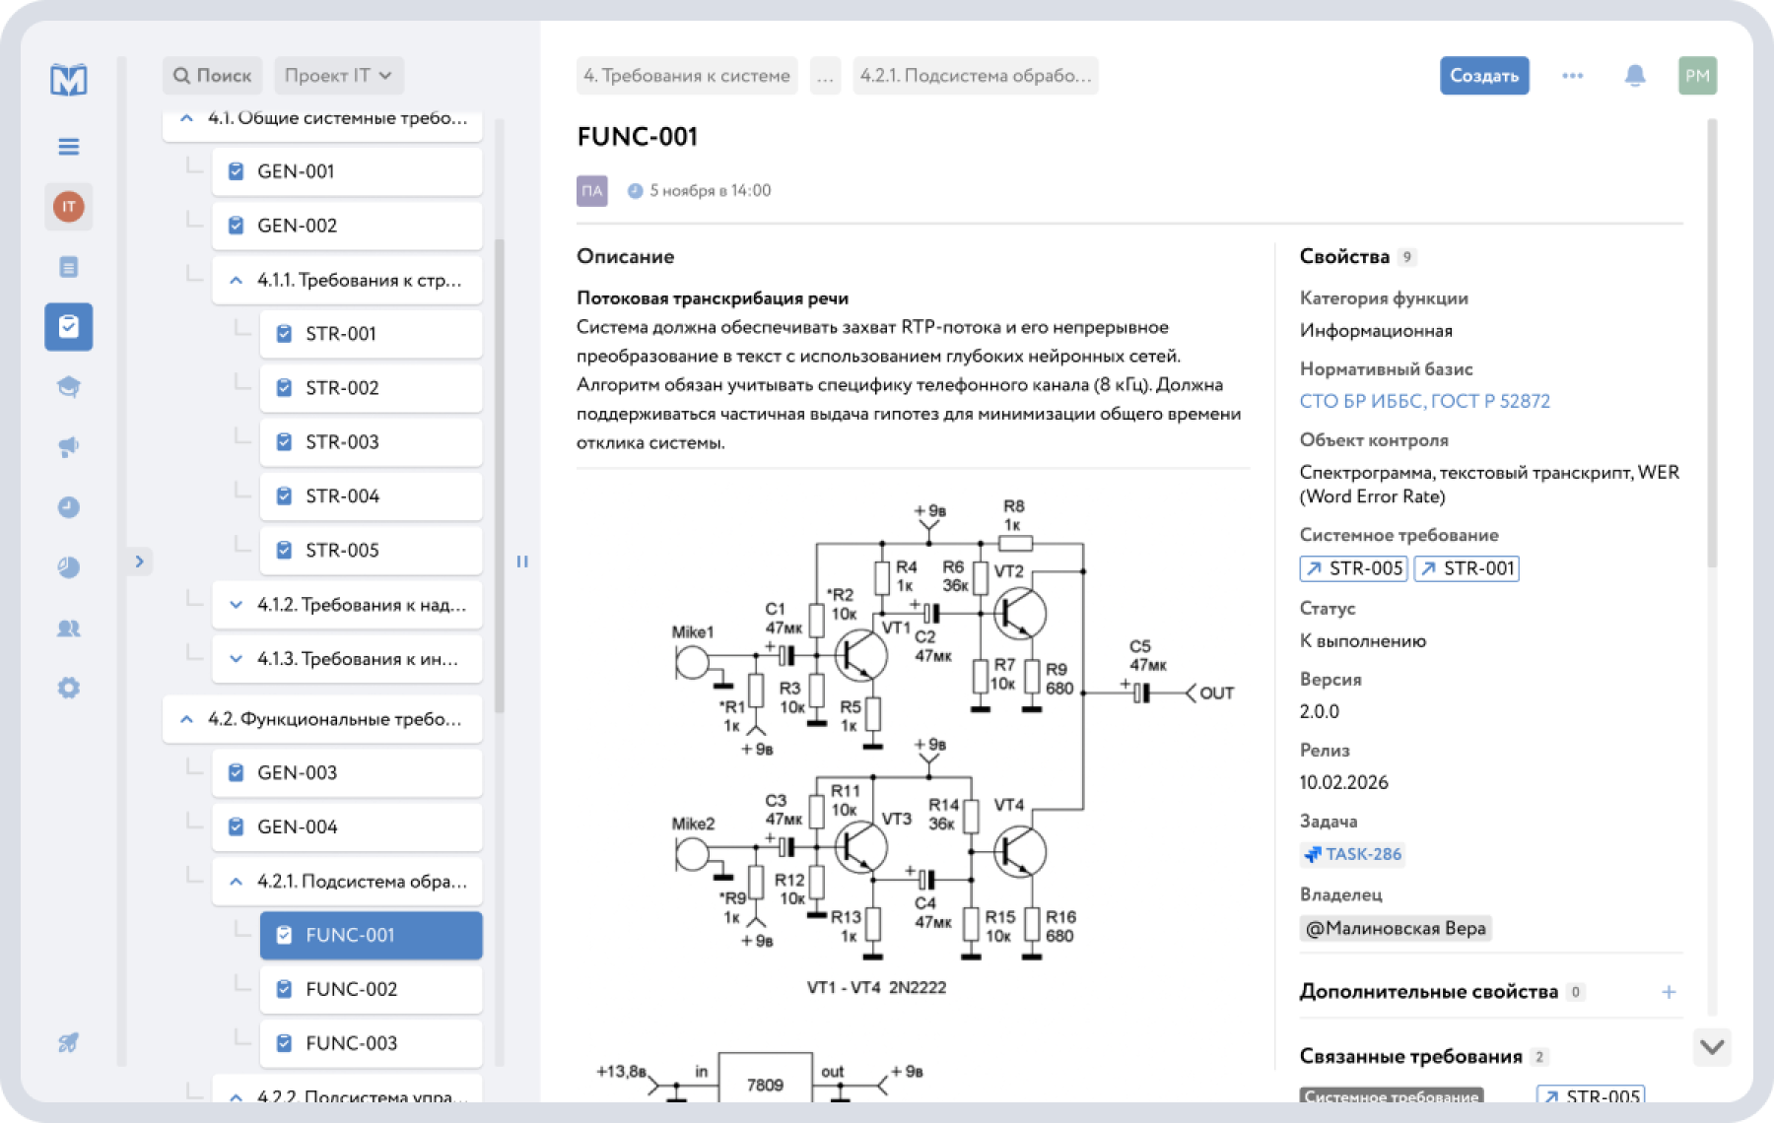Click the notifications bell icon
Image resolution: width=1774 pixels, height=1123 pixels.
click(x=1634, y=76)
